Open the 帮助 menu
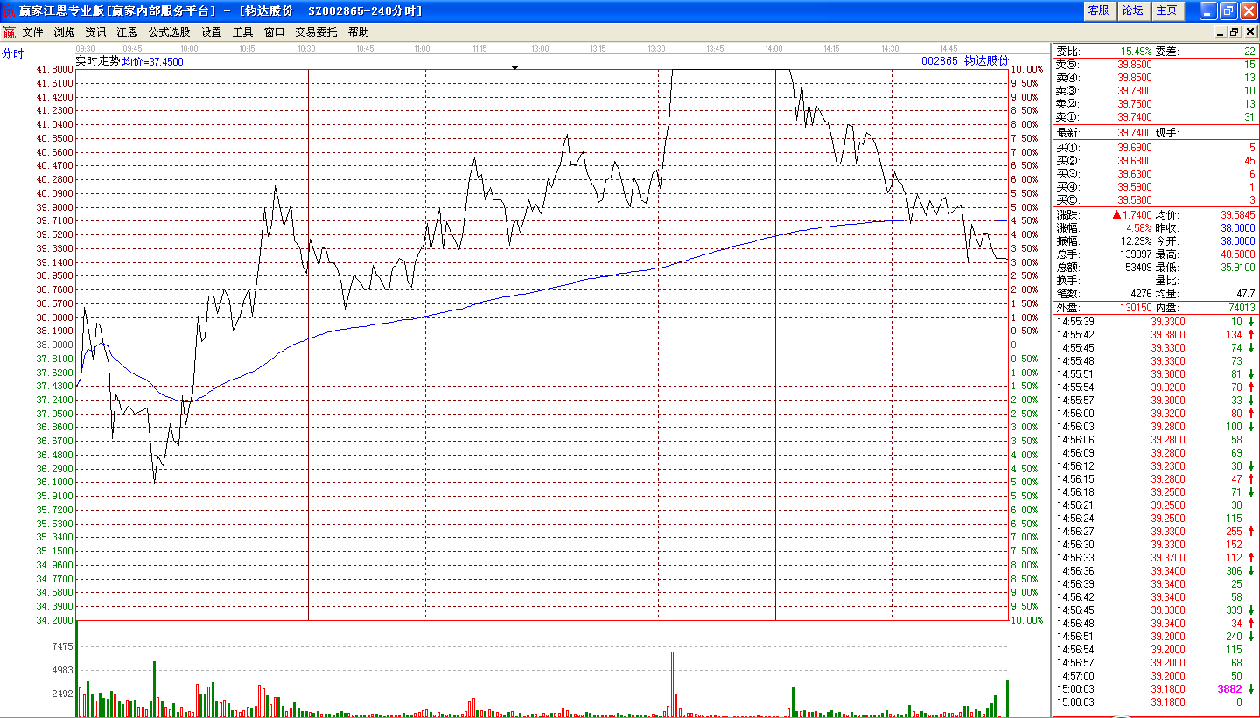Image resolution: width=1260 pixels, height=718 pixels. pyautogui.click(x=359, y=31)
